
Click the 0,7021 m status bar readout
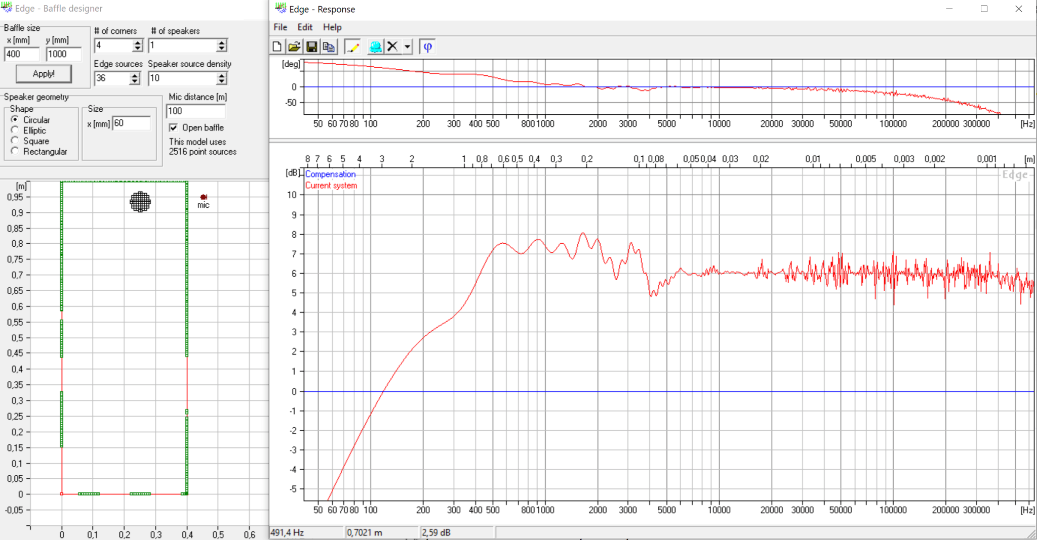click(x=383, y=532)
